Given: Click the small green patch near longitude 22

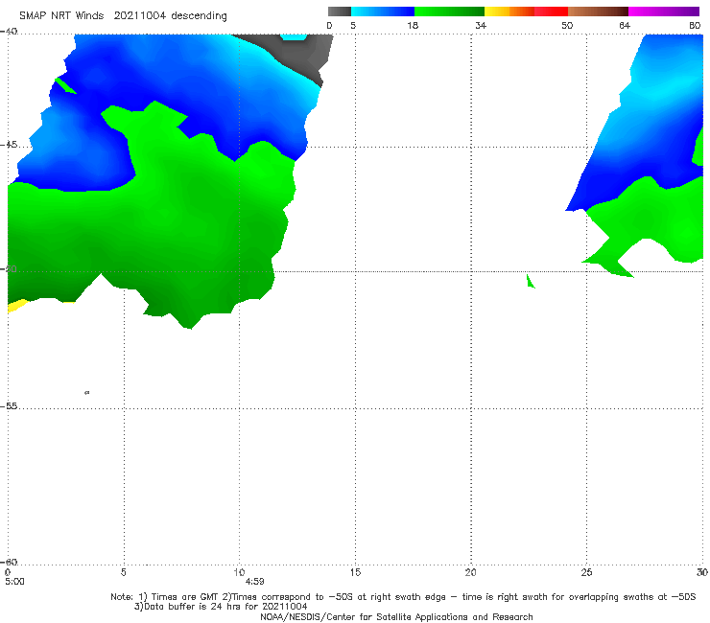Looking at the screenshot, I should tap(531, 281).
